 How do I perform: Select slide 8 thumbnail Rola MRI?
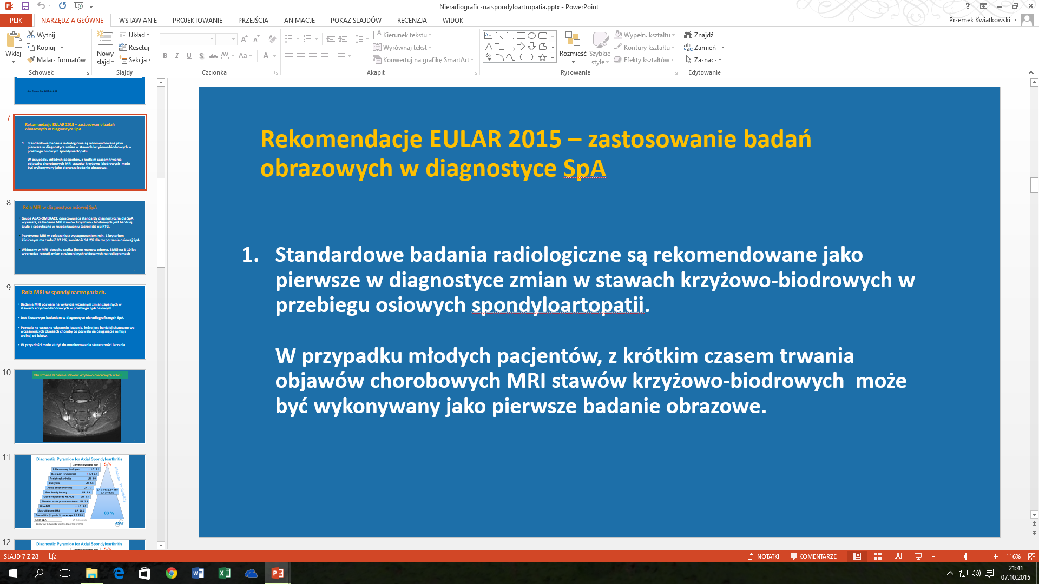[80, 237]
